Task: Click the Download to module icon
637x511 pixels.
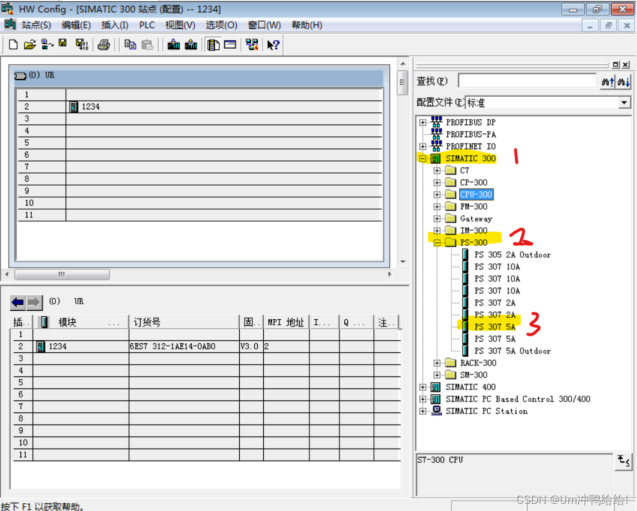Action: (174, 44)
